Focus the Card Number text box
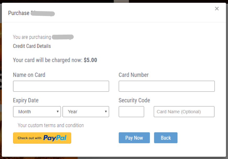The width and height of the screenshot is (228, 159). point(167,86)
